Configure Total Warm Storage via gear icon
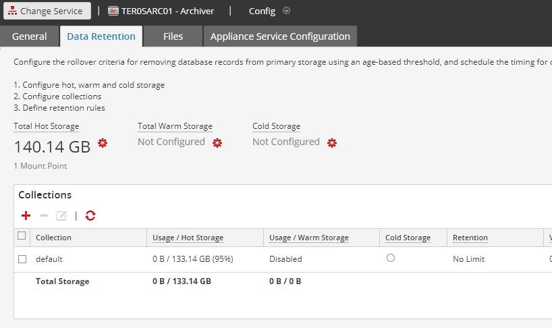The width and height of the screenshot is (552, 328). pyautogui.click(x=217, y=143)
